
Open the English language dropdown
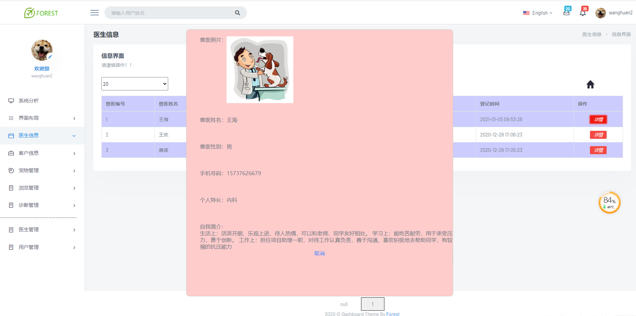pyautogui.click(x=538, y=13)
